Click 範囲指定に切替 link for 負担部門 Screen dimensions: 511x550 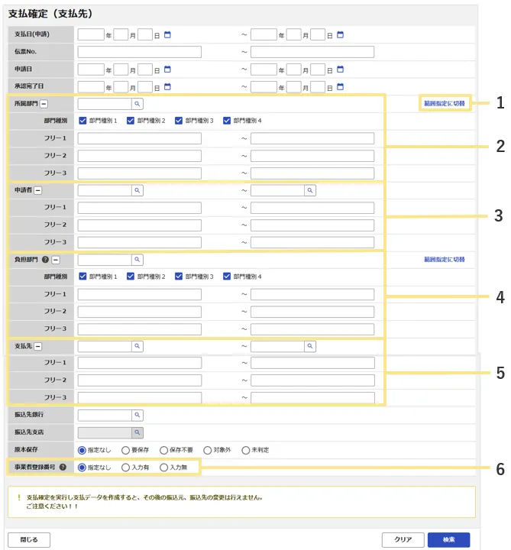pos(445,260)
